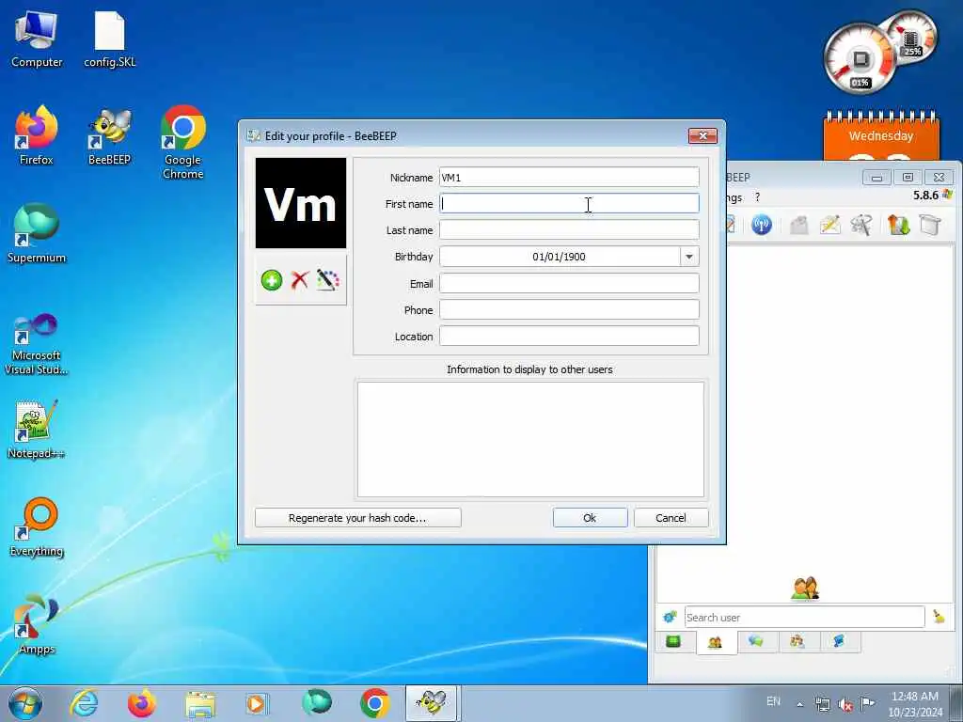Image resolution: width=963 pixels, height=722 pixels.
Task: Focus the First name input field
Action: [569, 203]
